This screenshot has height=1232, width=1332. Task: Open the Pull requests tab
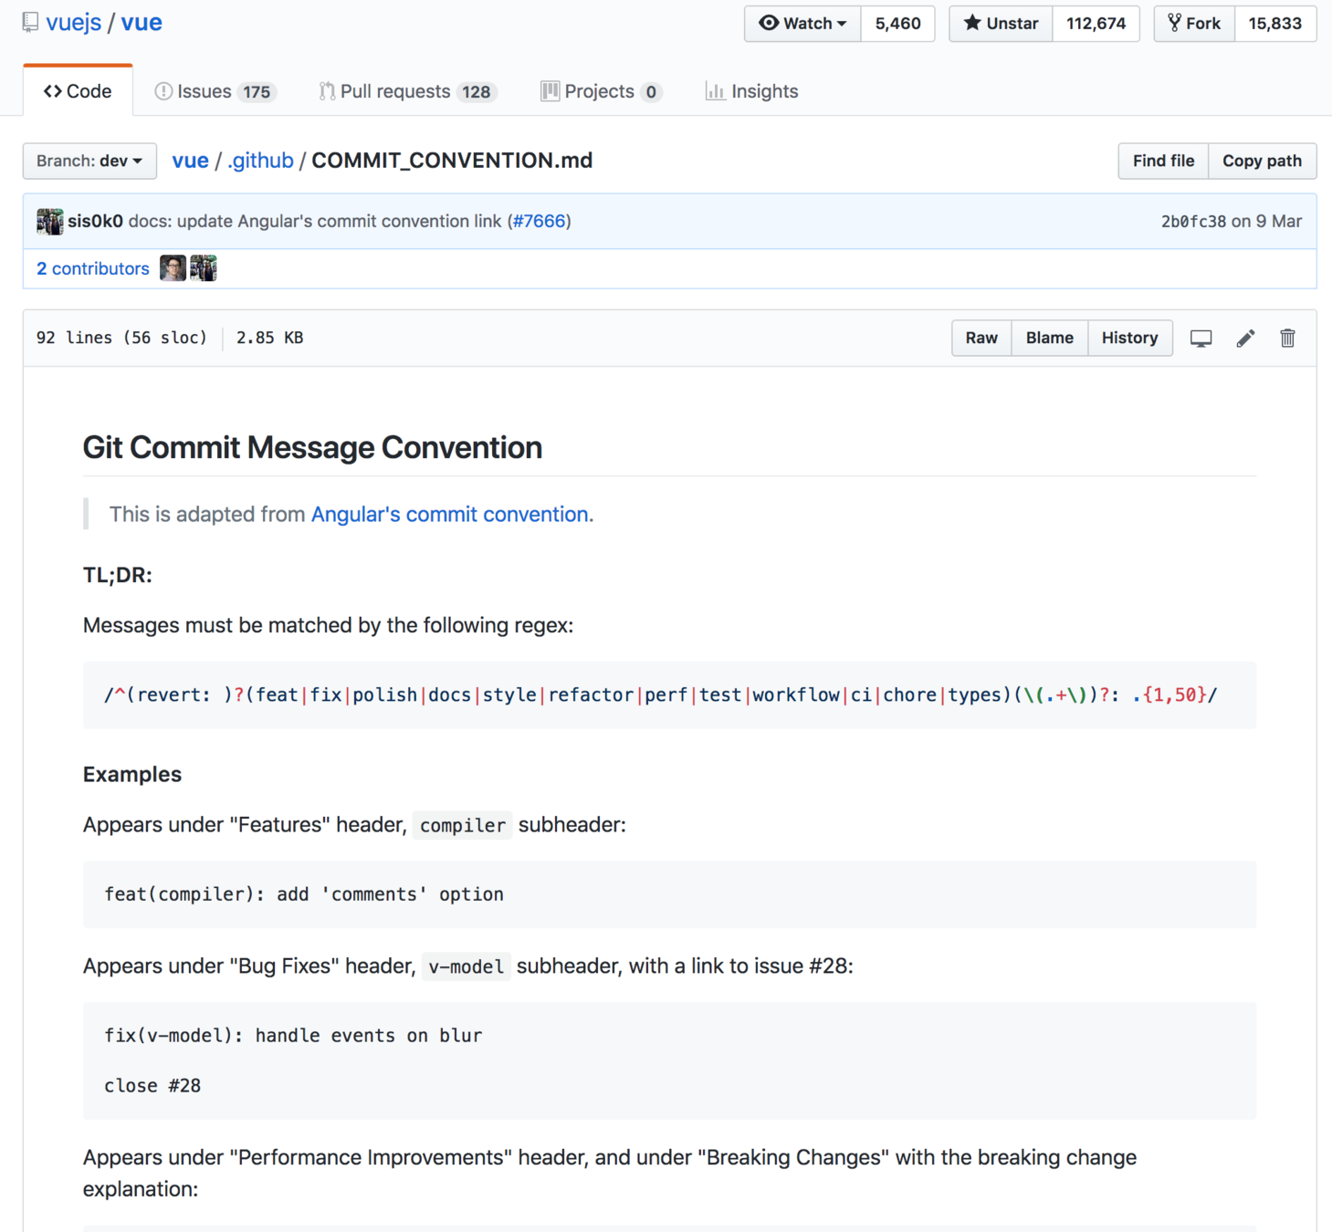click(407, 91)
